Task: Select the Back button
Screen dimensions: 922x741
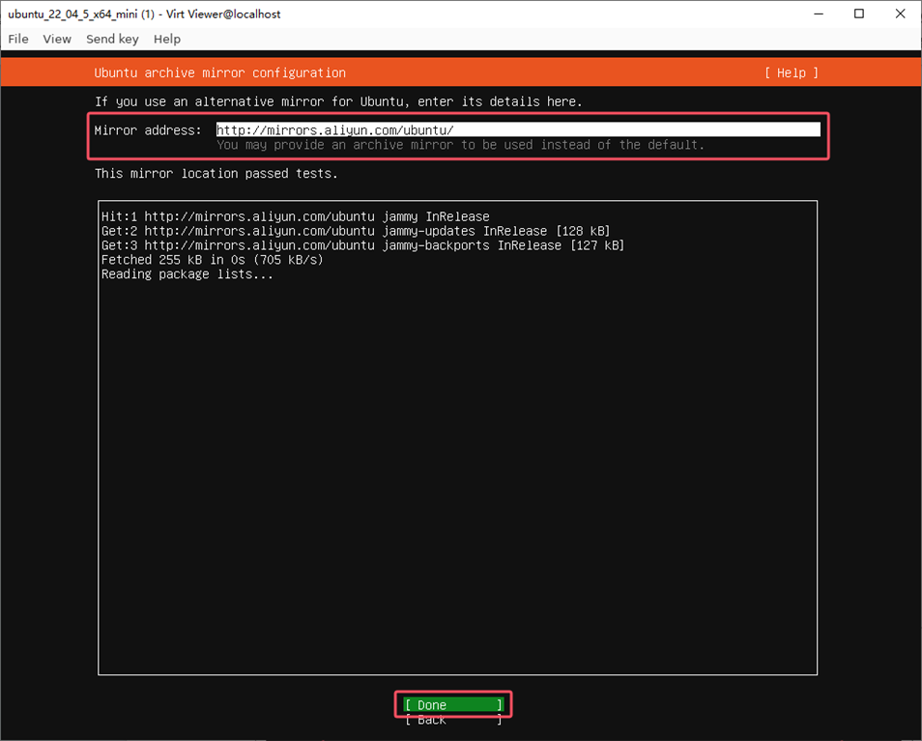Action: coord(452,720)
